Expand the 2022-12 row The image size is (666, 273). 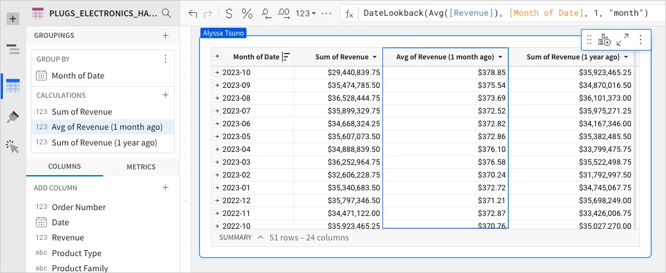tap(217, 200)
